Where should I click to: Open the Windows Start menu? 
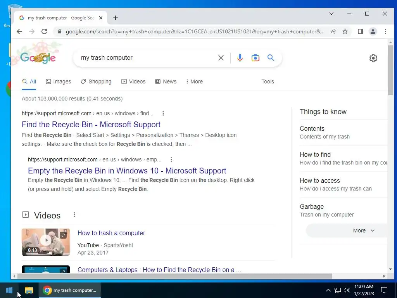coord(9,290)
